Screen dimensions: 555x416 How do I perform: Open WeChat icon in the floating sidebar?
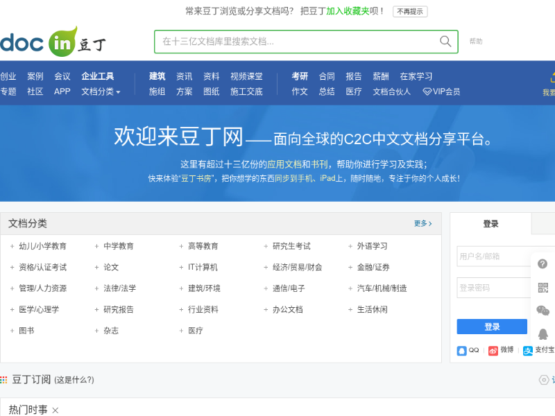point(543,311)
